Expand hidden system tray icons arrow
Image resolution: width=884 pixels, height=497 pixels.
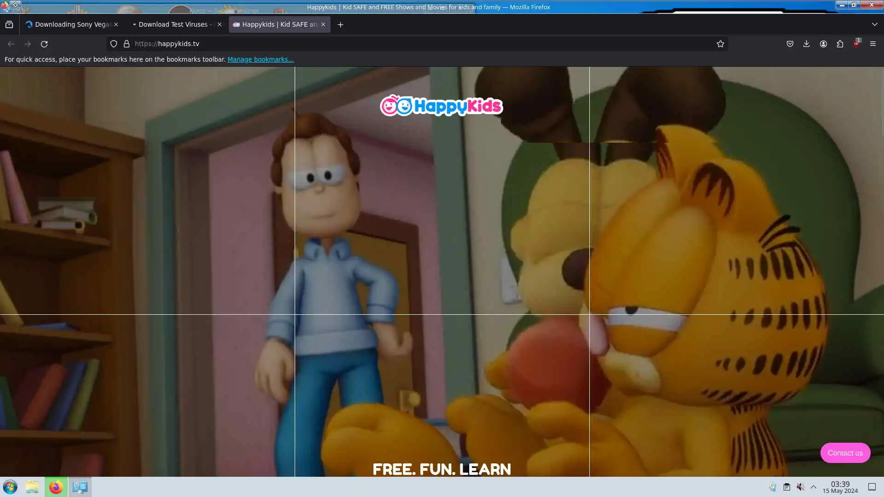point(814,487)
